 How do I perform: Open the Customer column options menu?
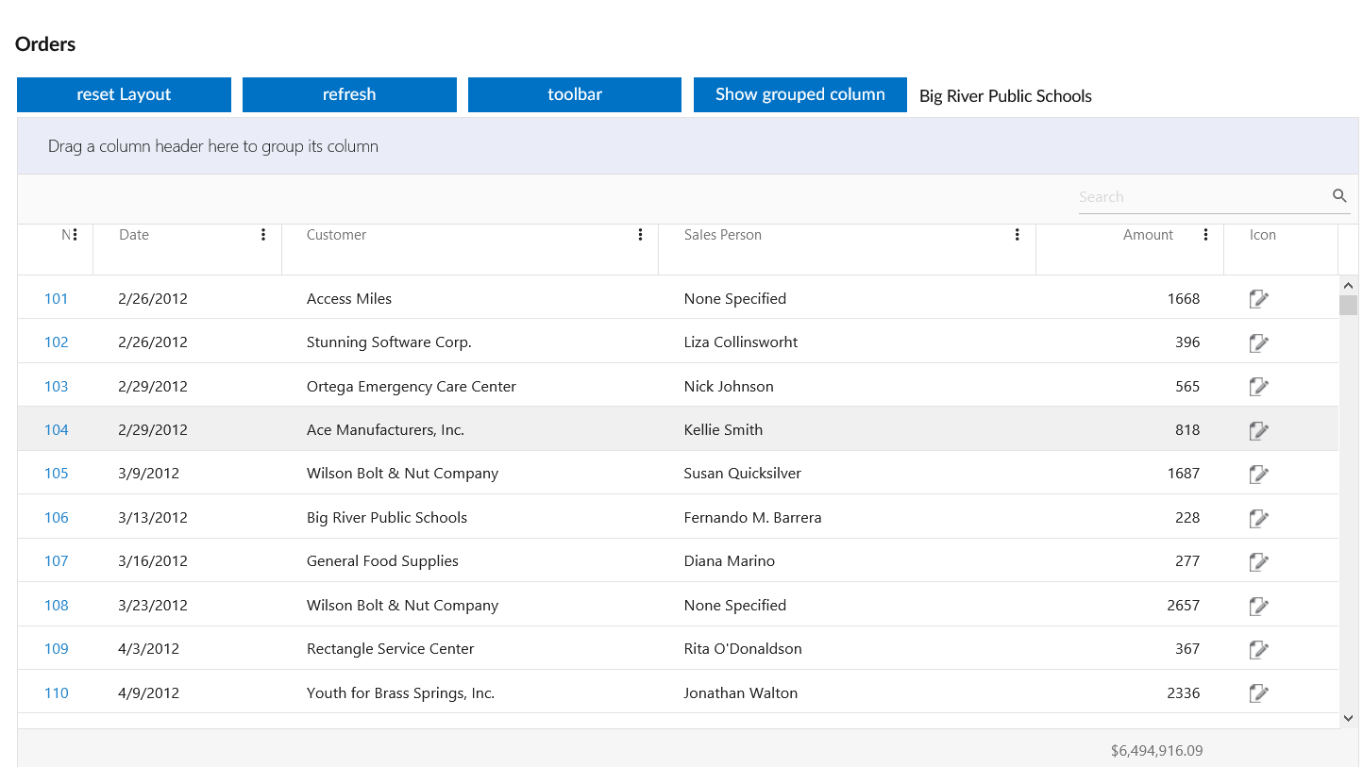pos(641,235)
